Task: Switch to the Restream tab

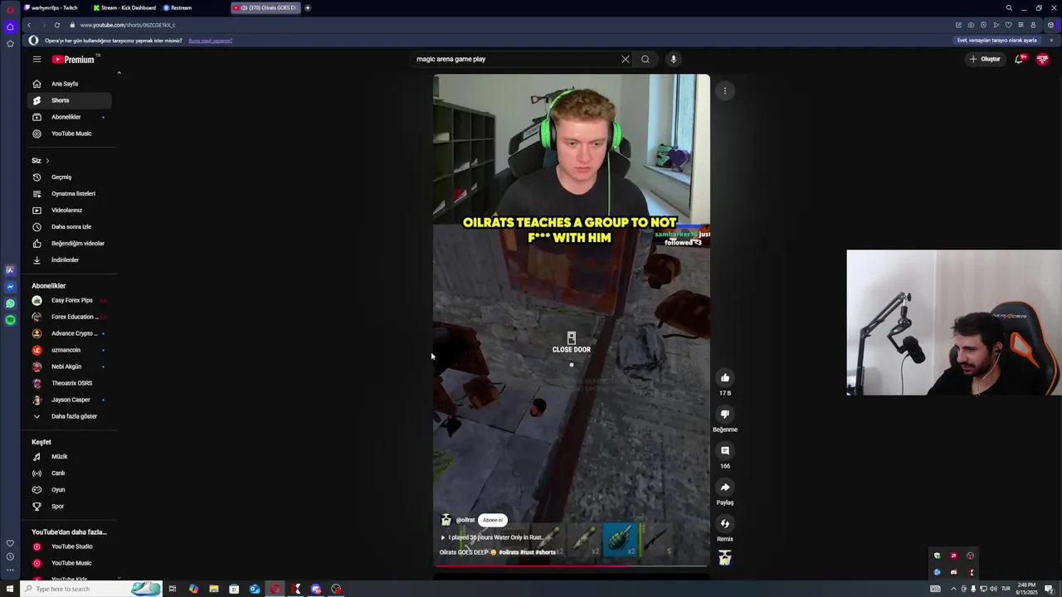Action: [x=193, y=7]
